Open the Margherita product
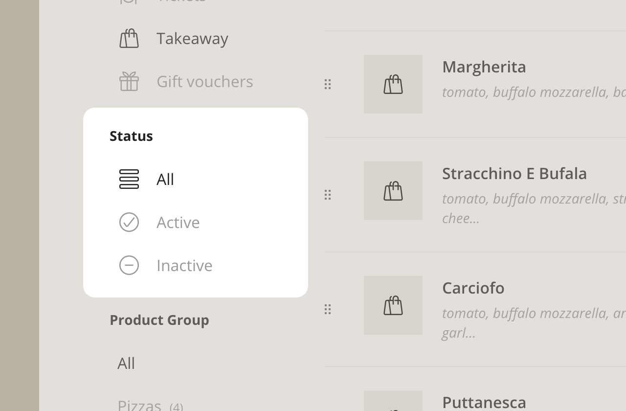This screenshot has height=411, width=626. pyautogui.click(x=484, y=67)
